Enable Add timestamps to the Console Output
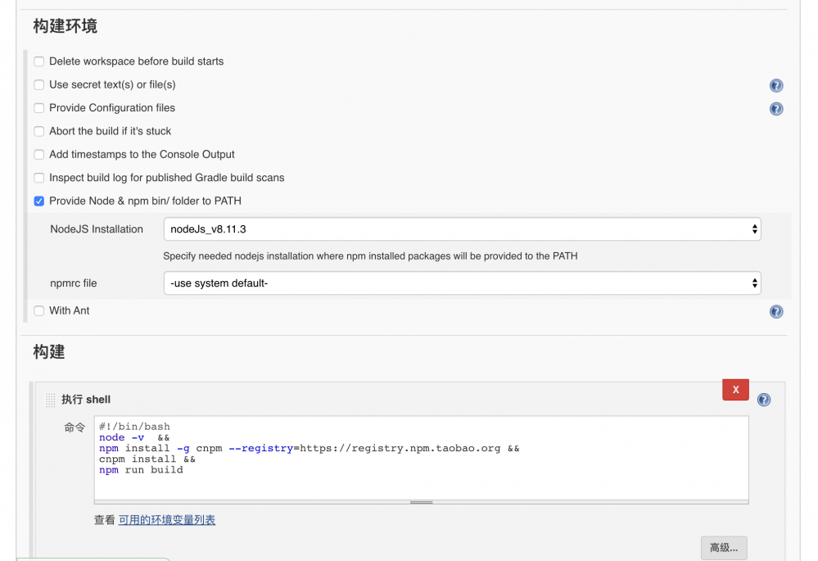 pos(38,154)
